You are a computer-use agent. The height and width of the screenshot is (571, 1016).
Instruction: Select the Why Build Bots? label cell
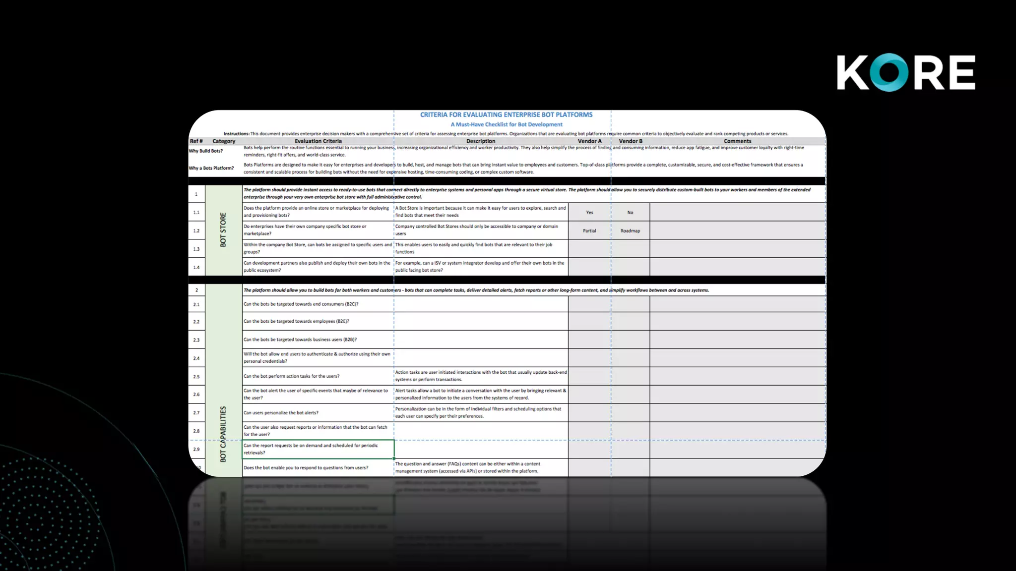[206, 151]
